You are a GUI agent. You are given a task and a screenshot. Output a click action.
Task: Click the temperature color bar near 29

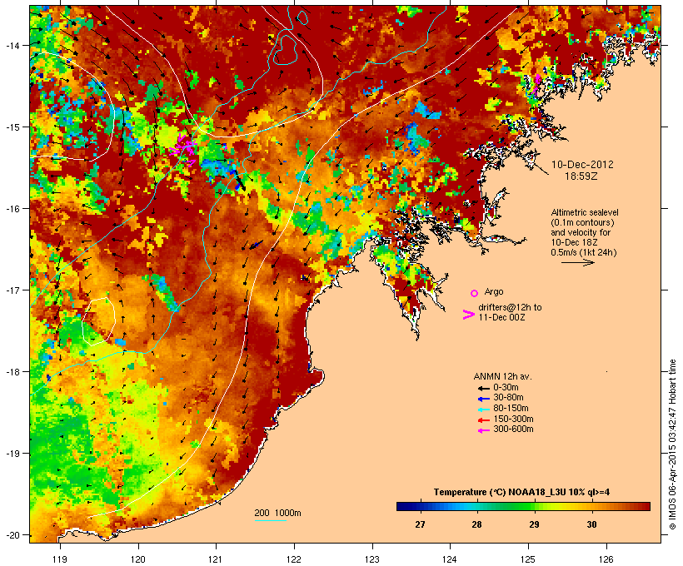click(534, 506)
